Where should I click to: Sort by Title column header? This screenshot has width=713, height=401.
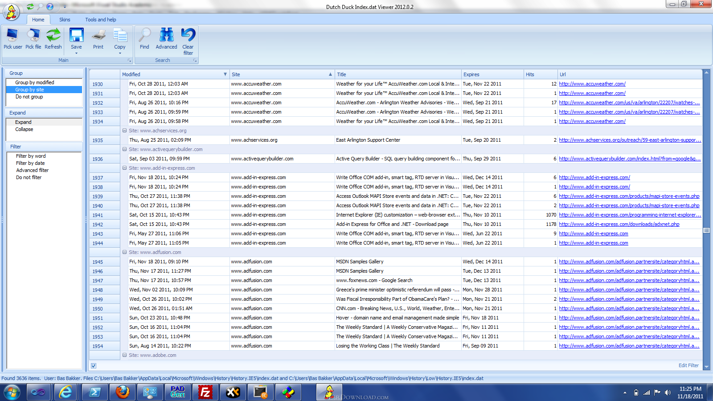[398, 74]
